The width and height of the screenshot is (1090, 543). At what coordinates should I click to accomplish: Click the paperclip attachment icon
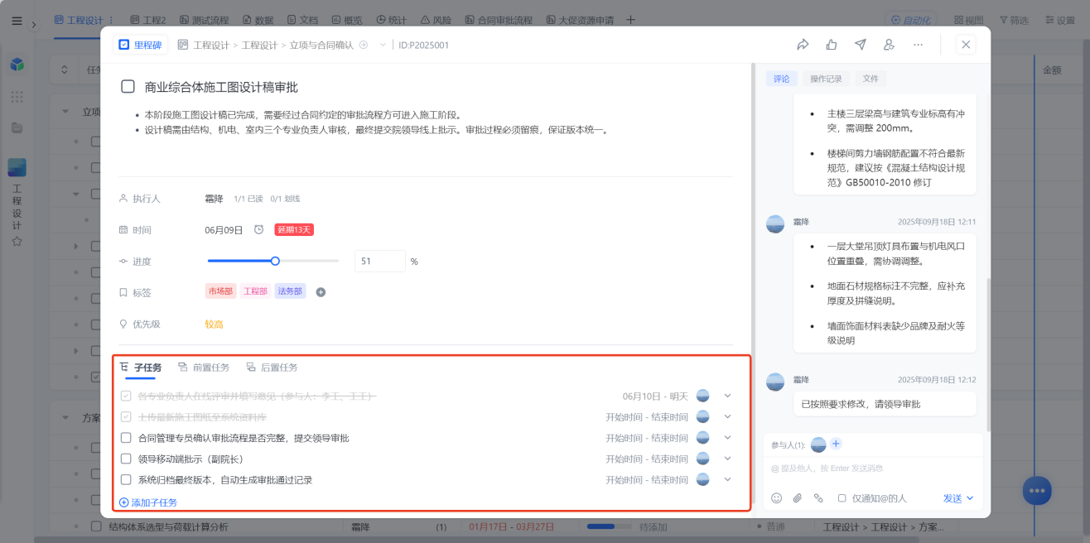coord(798,498)
